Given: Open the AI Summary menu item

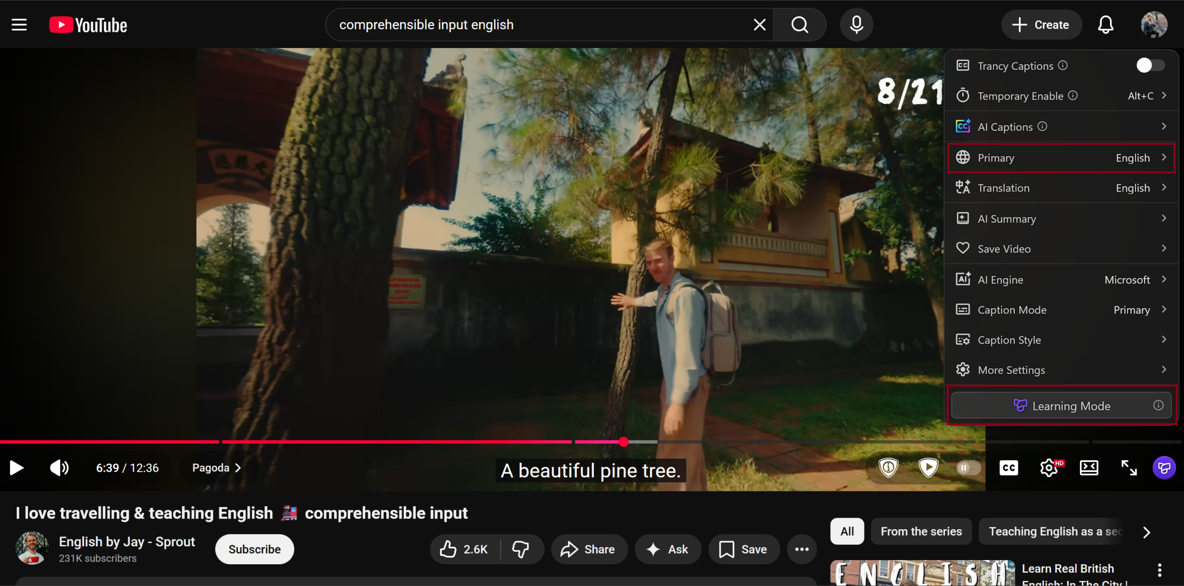Looking at the screenshot, I should pos(1061,219).
